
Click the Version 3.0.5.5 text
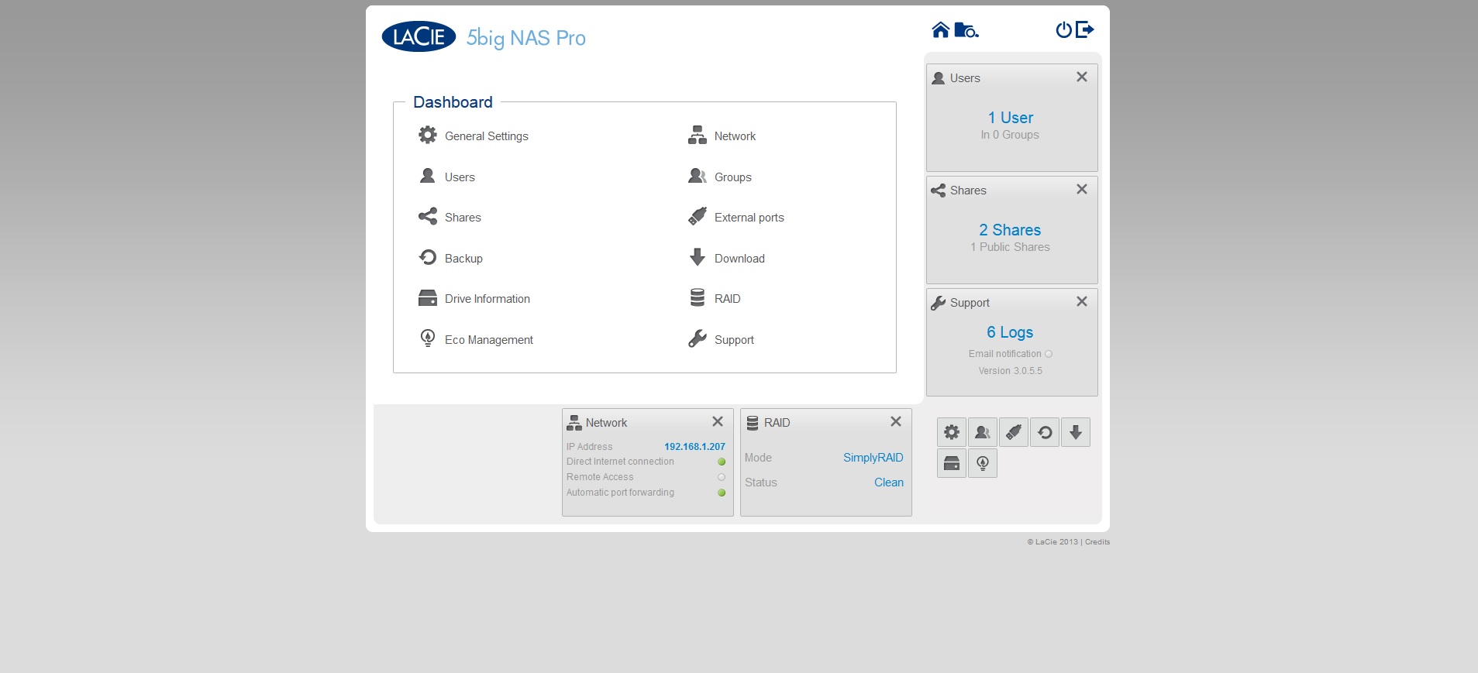pyautogui.click(x=1010, y=371)
